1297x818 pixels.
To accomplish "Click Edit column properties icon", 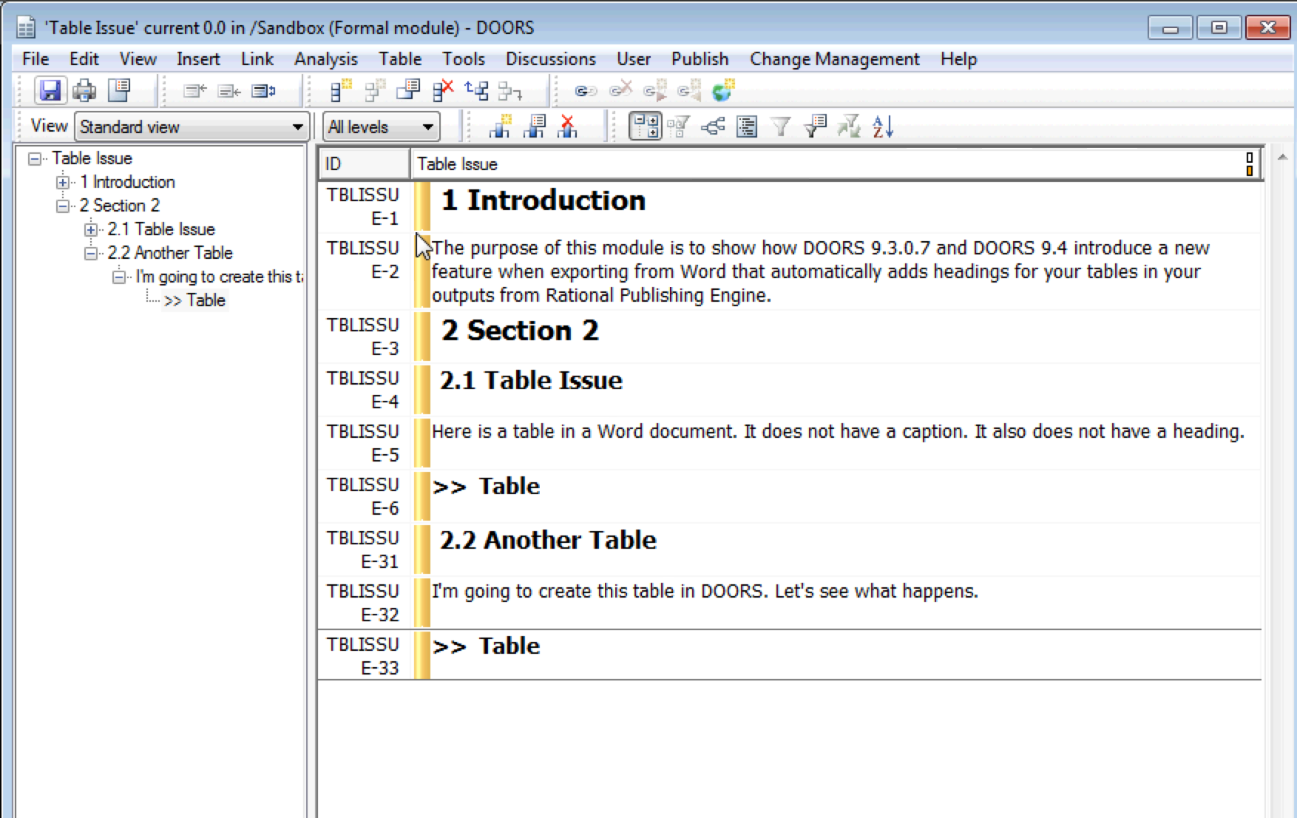I will [x=534, y=126].
